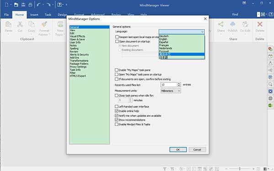Activate the Format Painter tool

[x=44, y=25]
